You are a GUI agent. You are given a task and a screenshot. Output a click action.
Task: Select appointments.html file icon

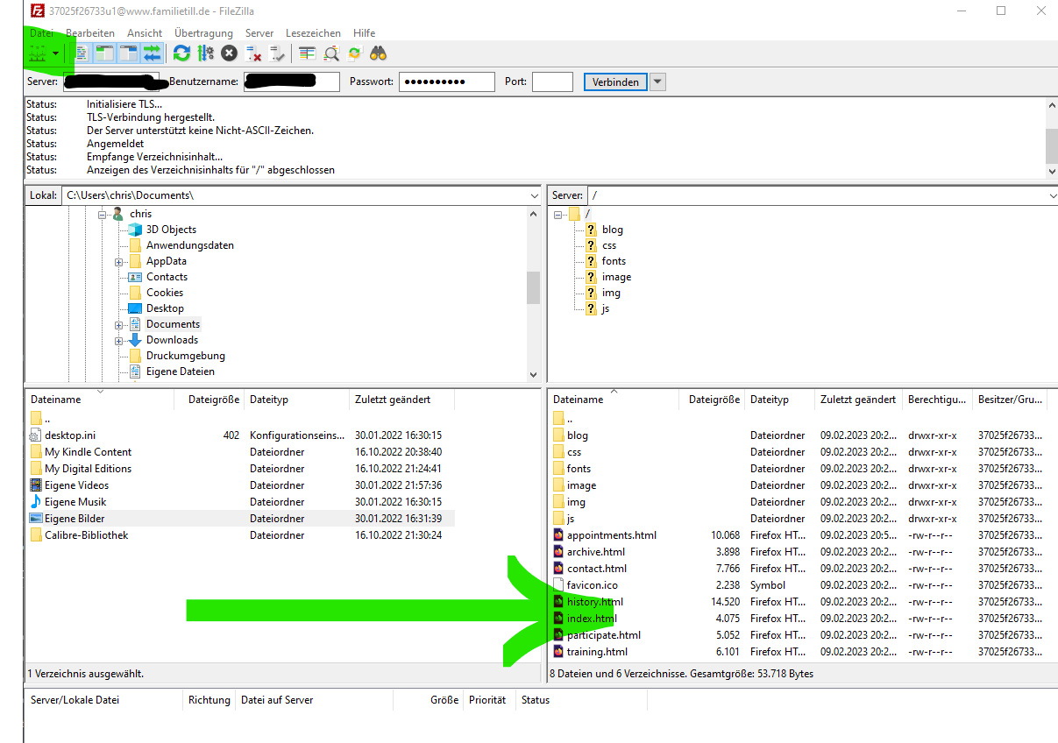click(x=559, y=535)
